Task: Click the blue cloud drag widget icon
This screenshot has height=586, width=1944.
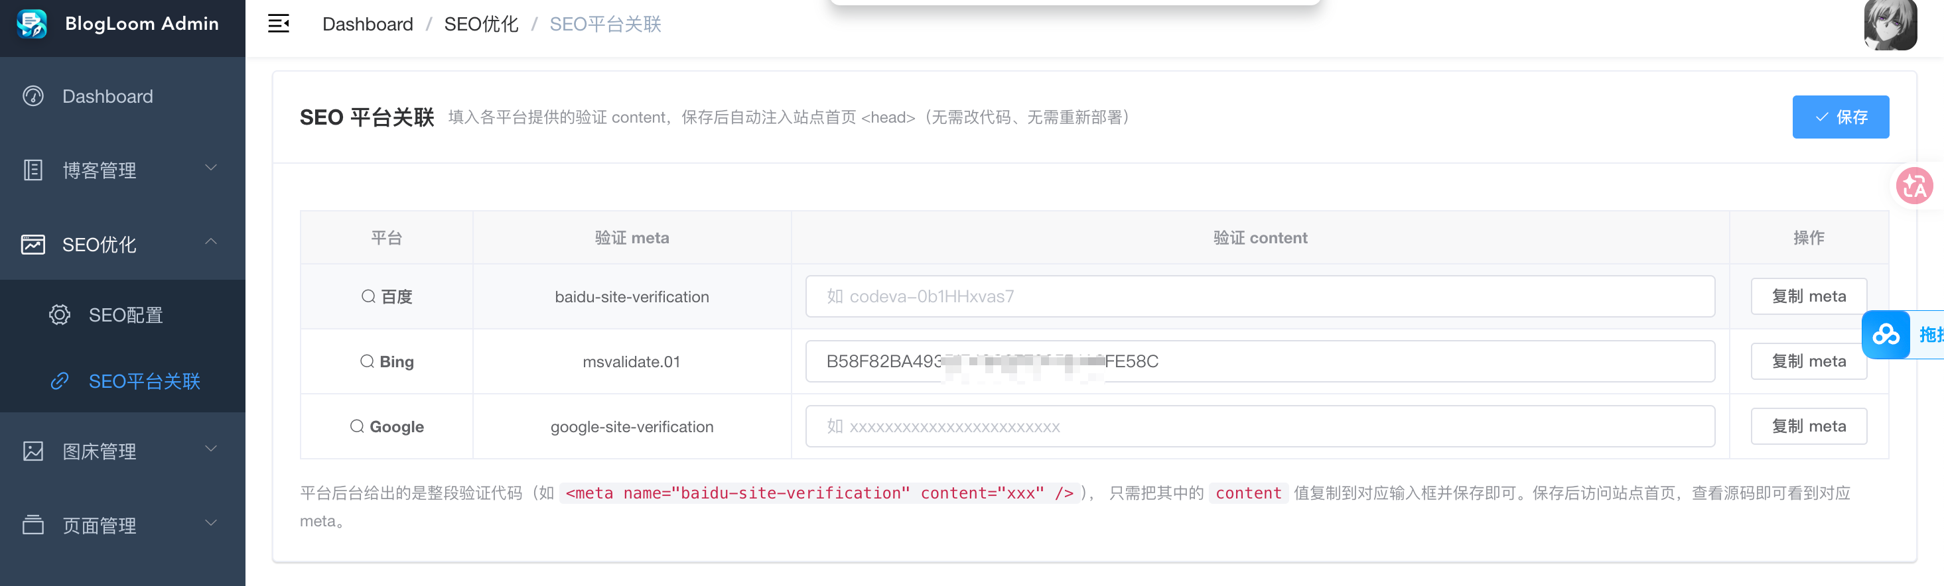Action: (1886, 335)
